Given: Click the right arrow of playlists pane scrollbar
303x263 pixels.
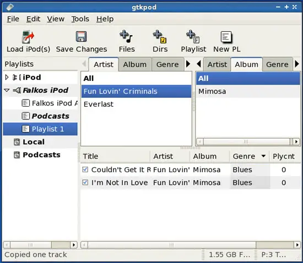Looking at the screenshot, I should point(74,245).
